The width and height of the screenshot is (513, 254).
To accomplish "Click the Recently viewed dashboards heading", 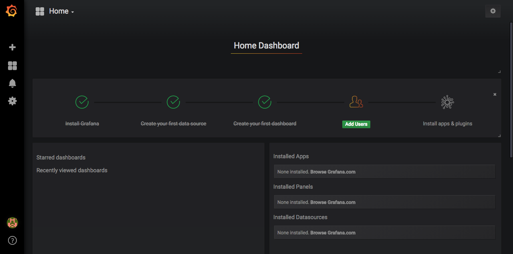I will [x=72, y=170].
